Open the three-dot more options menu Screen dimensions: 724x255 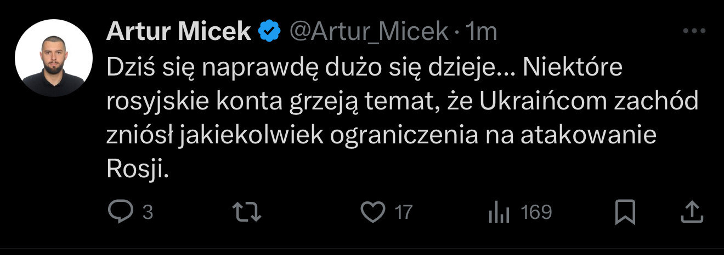pos(693,32)
